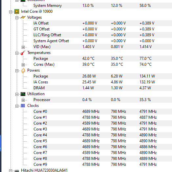
Task: Select the Voltages label
Action: pyautogui.click(x=34, y=17)
